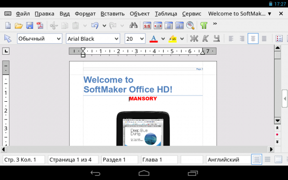Toggle underline formatting Ч
This screenshot has height=180, width=288.
coord(217,38)
